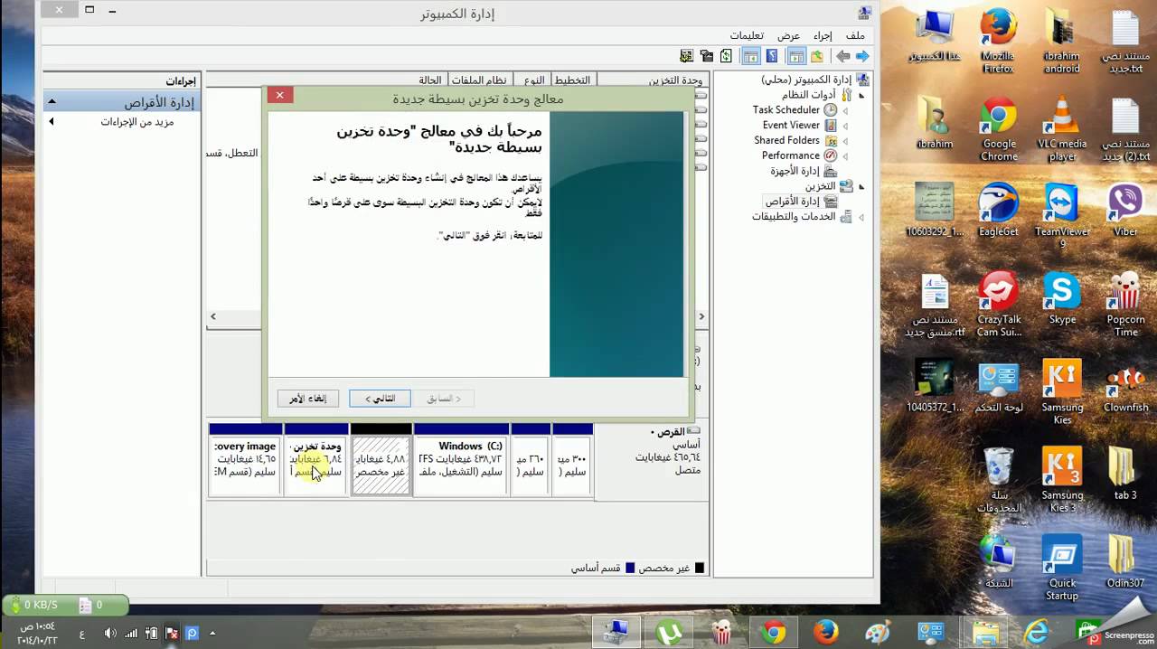
Task: Click the rescan disks toolbar icon
Action: [707, 56]
